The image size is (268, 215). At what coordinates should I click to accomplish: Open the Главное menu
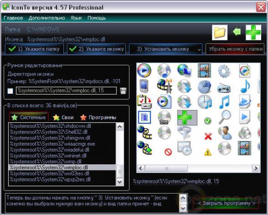[13, 18]
